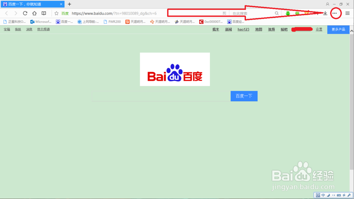
Task: Open the hamburger main menu
Action: pyautogui.click(x=348, y=13)
